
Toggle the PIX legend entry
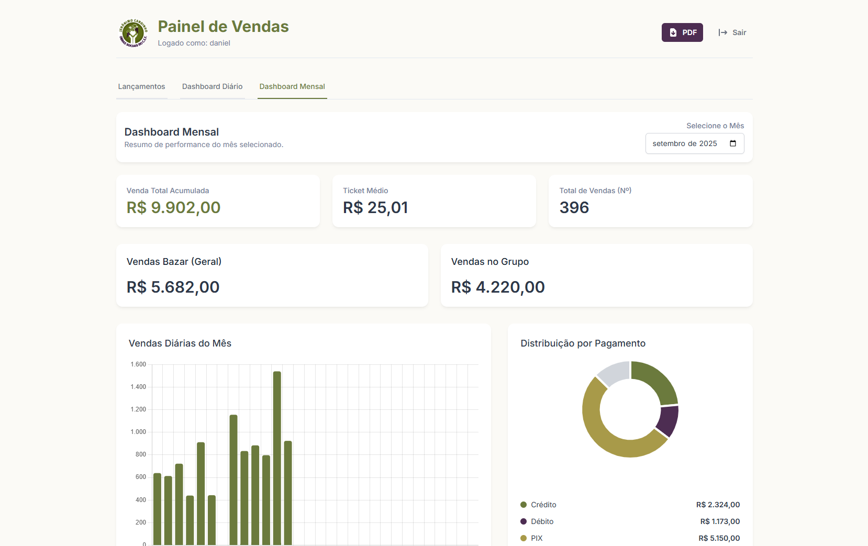click(x=536, y=538)
